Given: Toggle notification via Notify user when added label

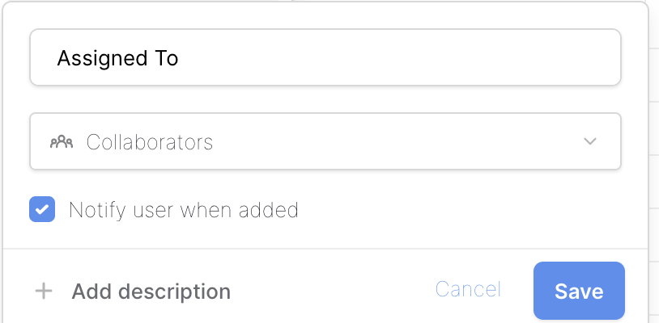Looking at the screenshot, I should point(184,210).
